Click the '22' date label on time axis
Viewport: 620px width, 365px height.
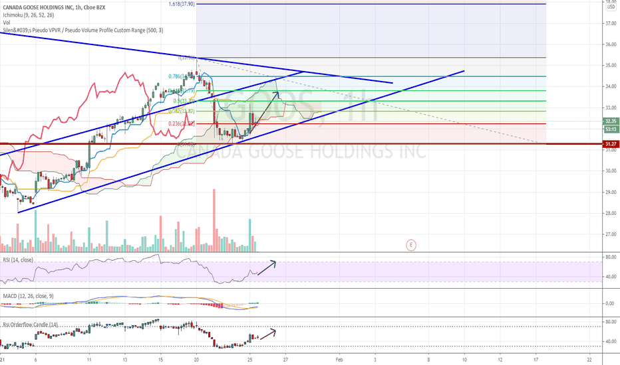pyautogui.click(x=589, y=360)
